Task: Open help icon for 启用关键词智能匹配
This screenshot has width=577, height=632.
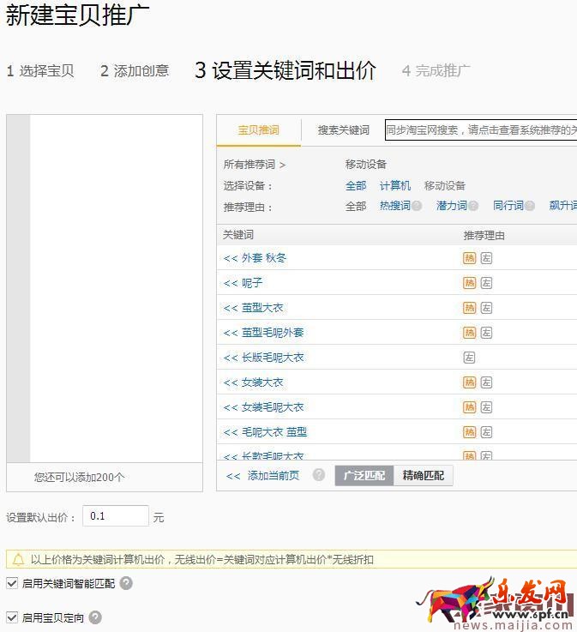Action: click(x=126, y=583)
